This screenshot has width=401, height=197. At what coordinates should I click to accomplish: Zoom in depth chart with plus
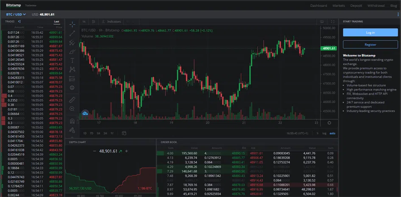point(126,151)
